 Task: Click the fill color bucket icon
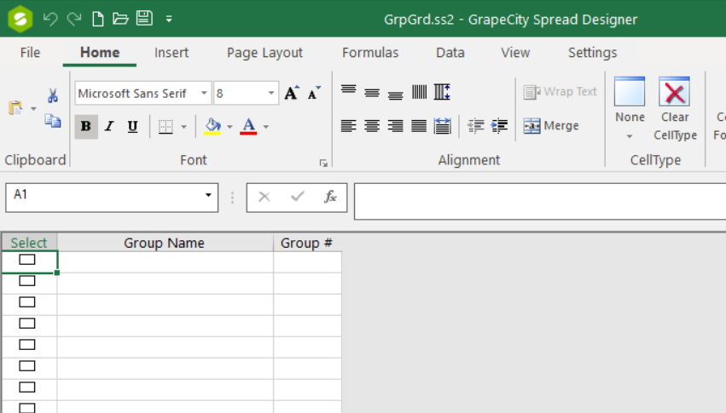tap(213, 126)
